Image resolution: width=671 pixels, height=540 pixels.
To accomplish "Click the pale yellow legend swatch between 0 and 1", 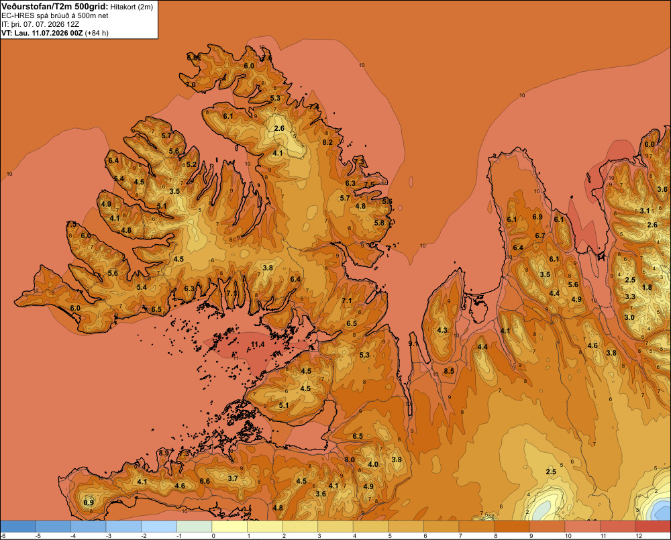I will [229, 527].
